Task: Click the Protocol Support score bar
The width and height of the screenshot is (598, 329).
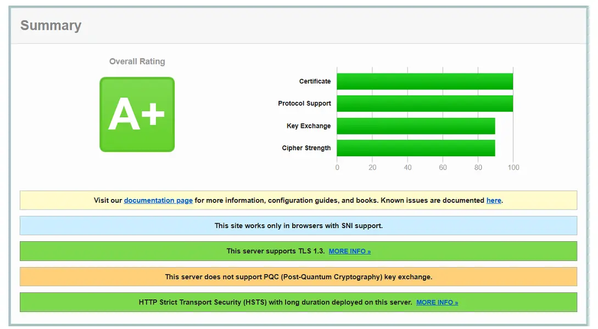Action: [425, 104]
